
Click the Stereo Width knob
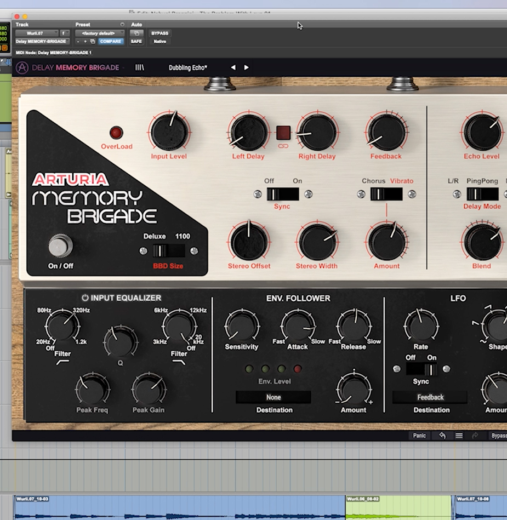pyautogui.click(x=317, y=242)
